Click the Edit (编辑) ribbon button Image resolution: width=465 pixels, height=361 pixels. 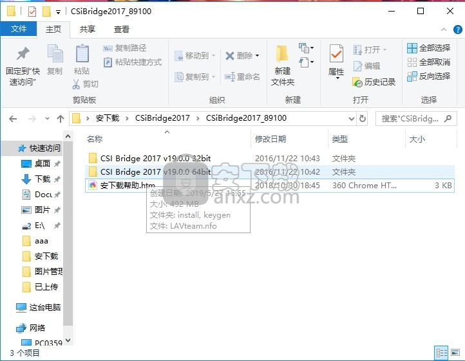click(x=366, y=66)
